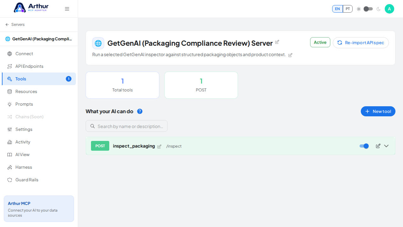This screenshot has width=403, height=227.
Task: Click the inspect_packaging tool name
Action: tap(134, 146)
